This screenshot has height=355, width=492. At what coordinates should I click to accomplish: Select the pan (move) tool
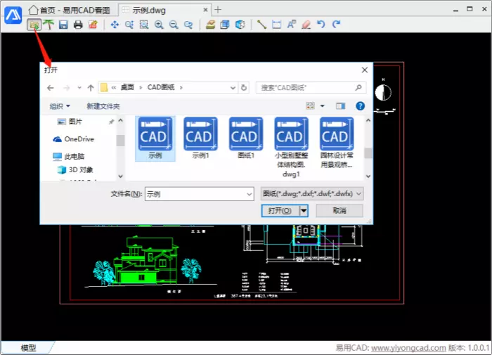click(x=115, y=25)
